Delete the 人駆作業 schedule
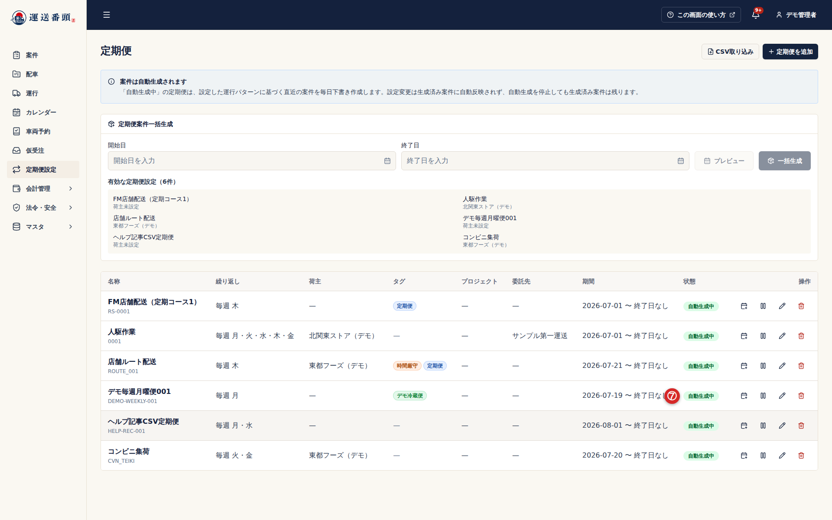Viewport: 832px width, 520px height. tap(801, 336)
